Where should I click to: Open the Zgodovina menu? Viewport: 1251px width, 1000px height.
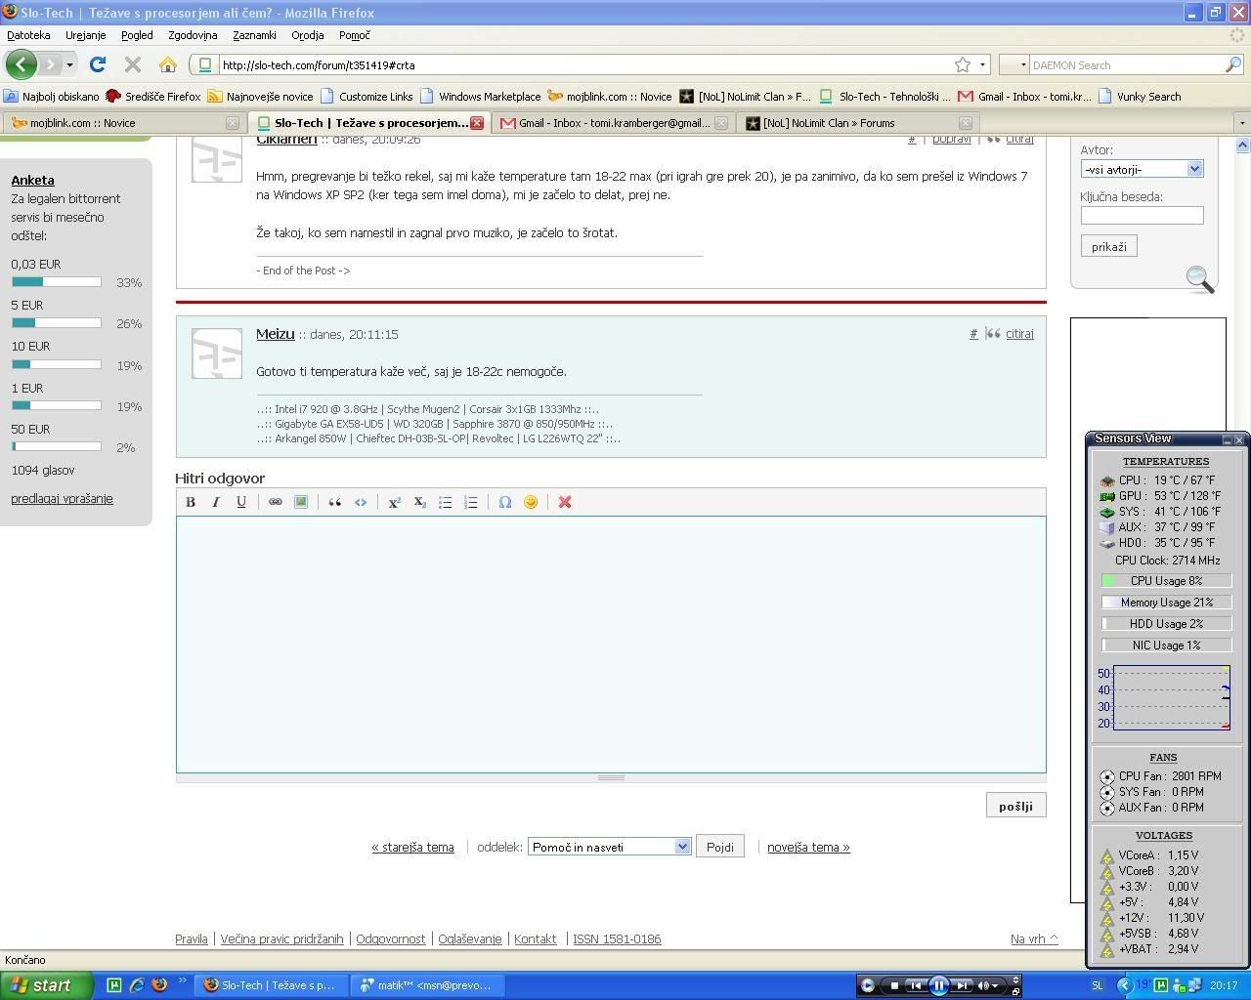tap(193, 35)
